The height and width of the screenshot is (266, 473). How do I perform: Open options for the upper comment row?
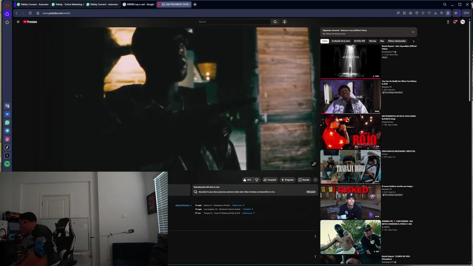(315, 236)
